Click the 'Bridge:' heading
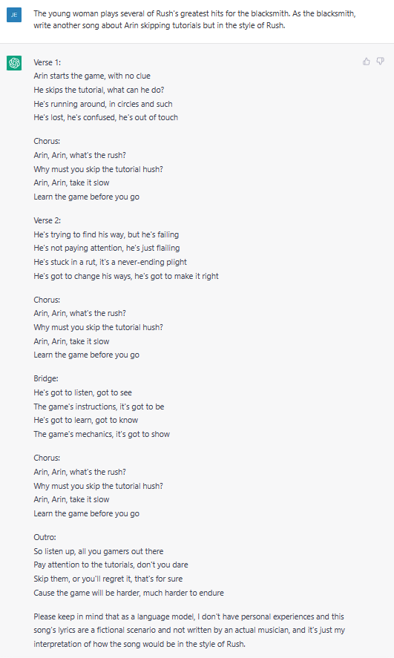Viewport: 394px width, 658px height. click(x=46, y=378)
